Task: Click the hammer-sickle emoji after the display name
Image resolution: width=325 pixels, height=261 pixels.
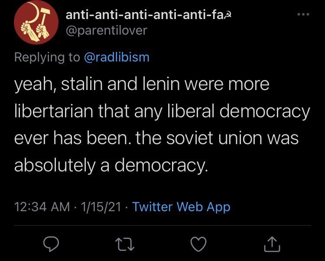Action: click(228, 15)
